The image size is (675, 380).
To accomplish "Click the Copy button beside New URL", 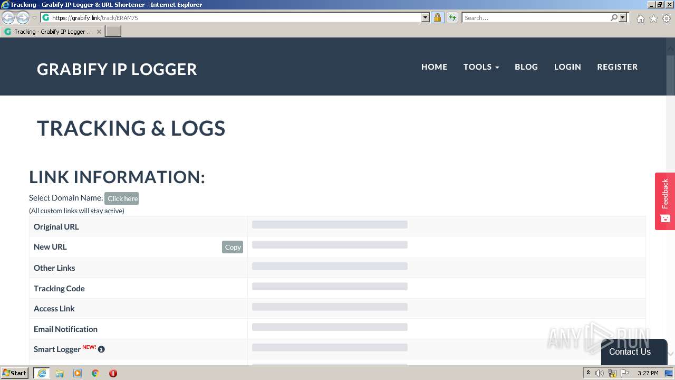I will [233, 247].
